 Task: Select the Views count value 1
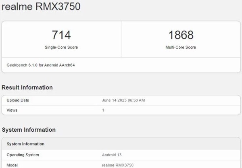pyautogui.click(x=103, y=110)
